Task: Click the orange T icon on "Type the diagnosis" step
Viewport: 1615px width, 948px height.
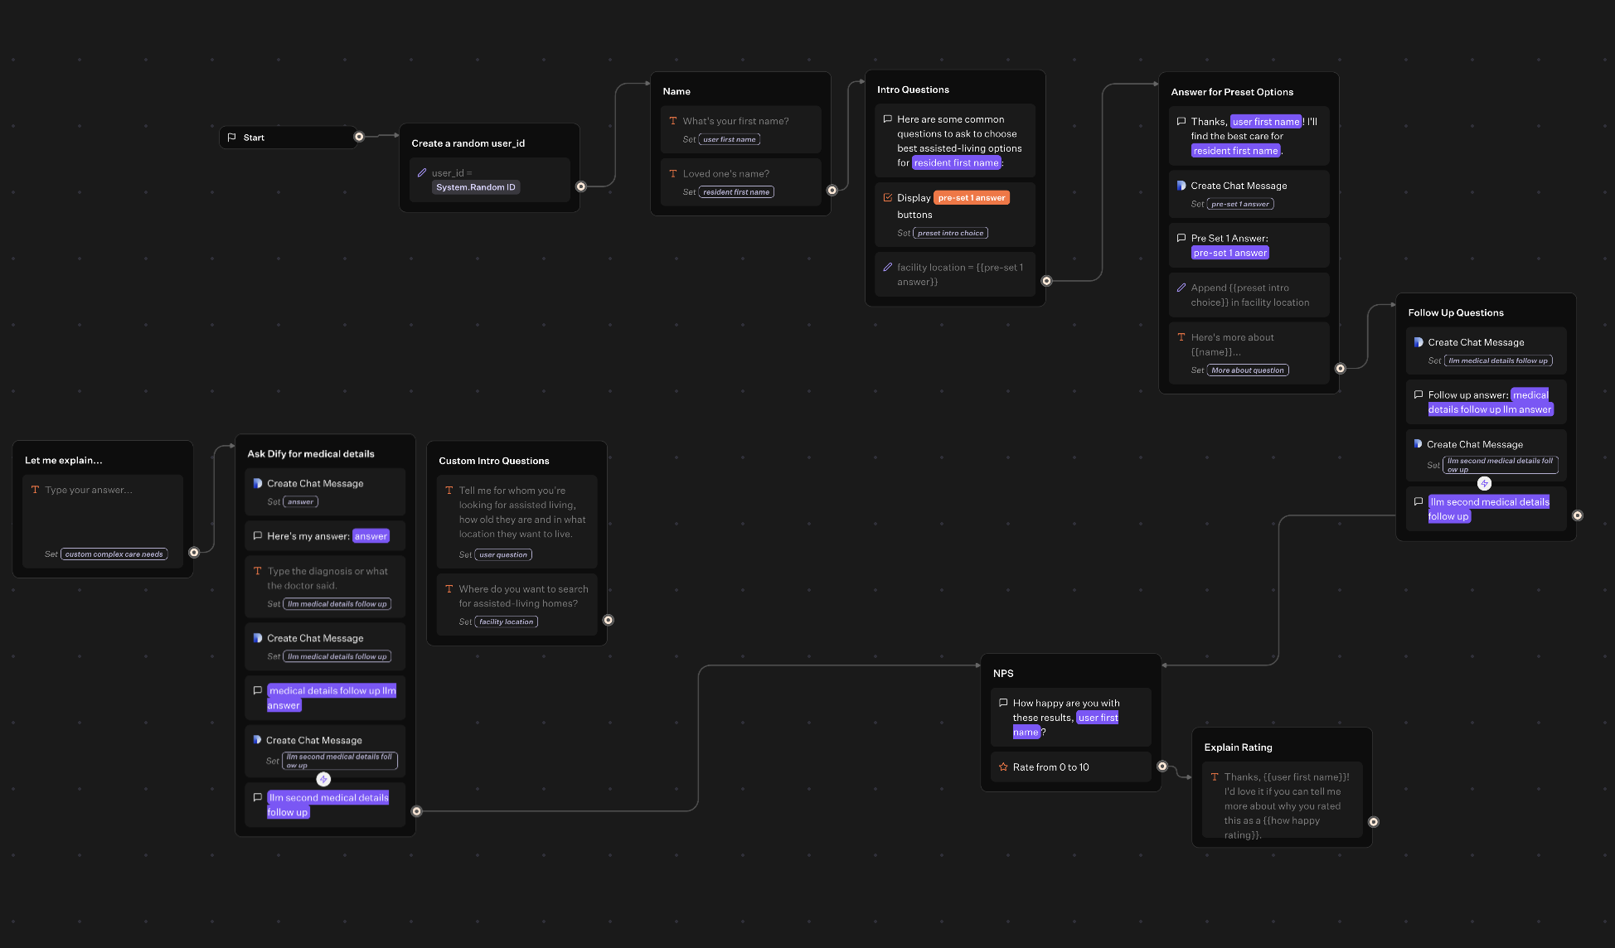Action: point(257,571)
